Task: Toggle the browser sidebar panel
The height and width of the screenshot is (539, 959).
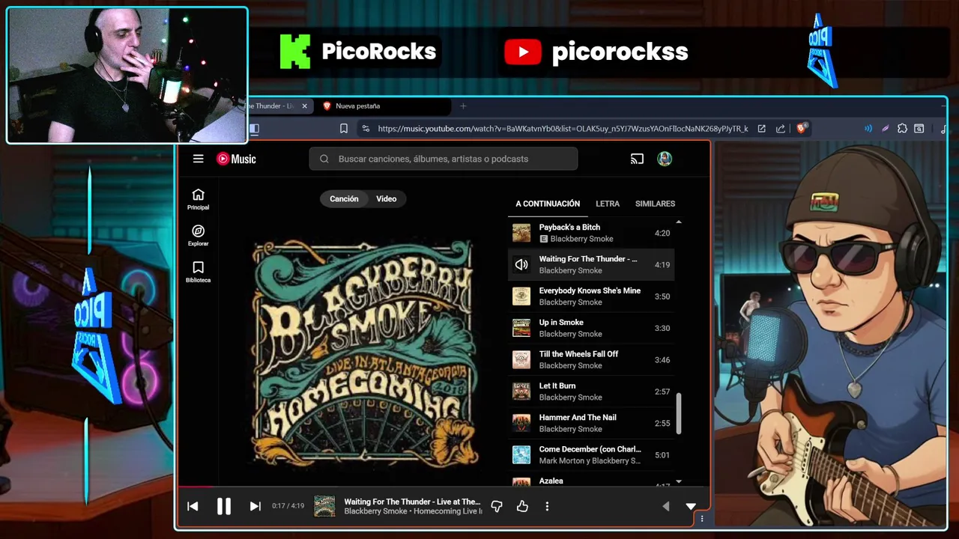Action: pyautogui.click(x=254, y=129)
